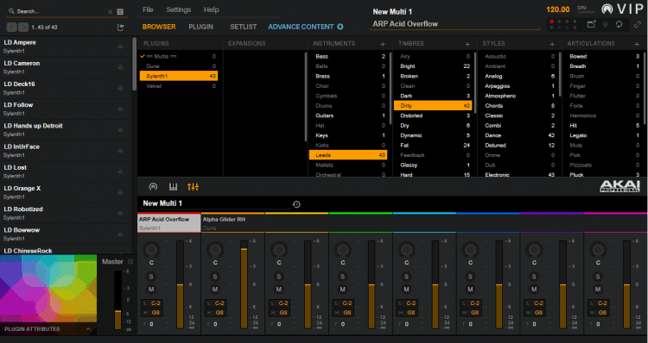Viewport: 648px width, 343px height.
Task: Open the File menu
Action: 148,9
